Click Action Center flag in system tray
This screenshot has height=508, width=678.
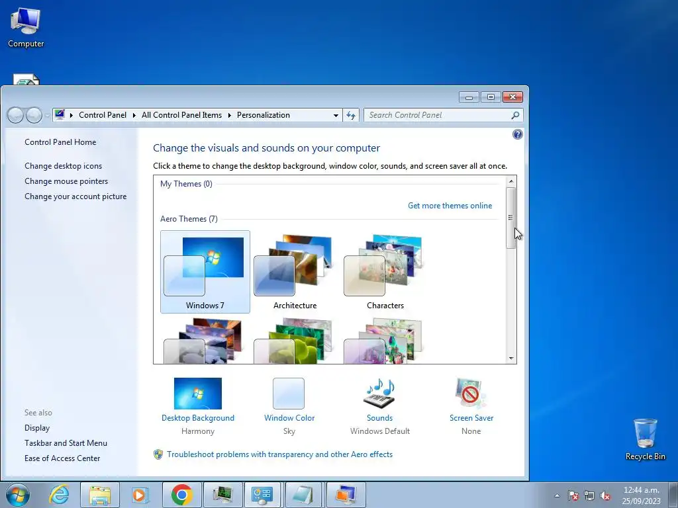(x=573, y=495)
